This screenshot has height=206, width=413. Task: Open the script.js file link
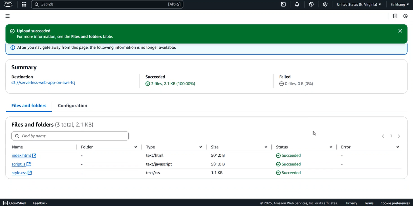click(x=19, y=164)
